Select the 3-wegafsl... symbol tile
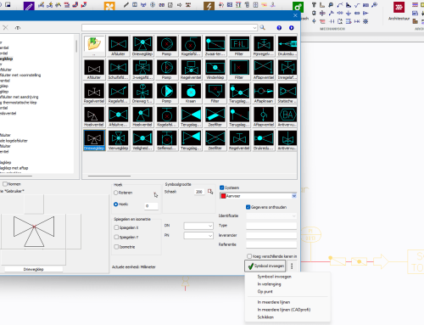Viewport: 424px width, 325px height. coord(142,70)
